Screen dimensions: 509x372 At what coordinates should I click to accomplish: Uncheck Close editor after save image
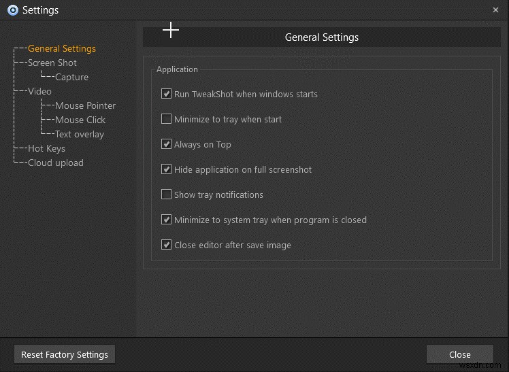point(166,245)
